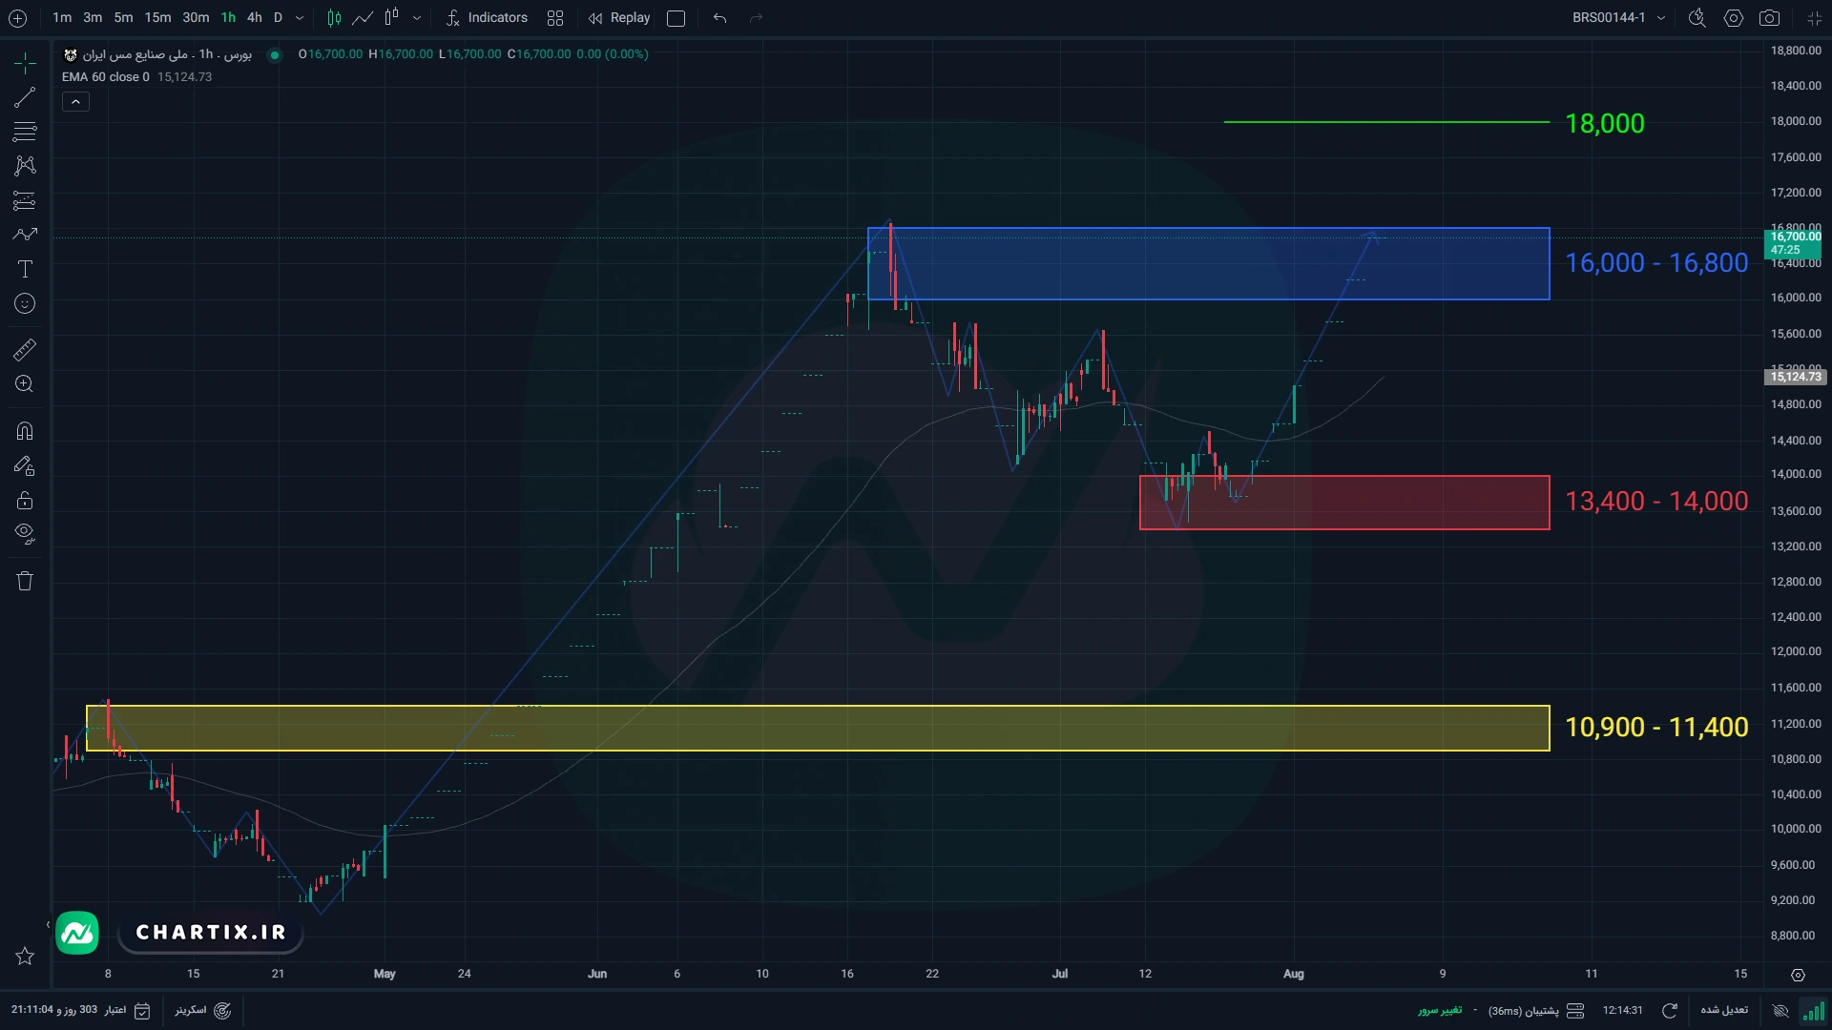Click the green market status dot

(275, 54)
